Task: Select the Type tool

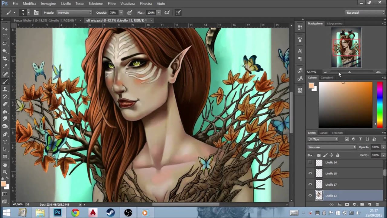Action: point(5,142)
